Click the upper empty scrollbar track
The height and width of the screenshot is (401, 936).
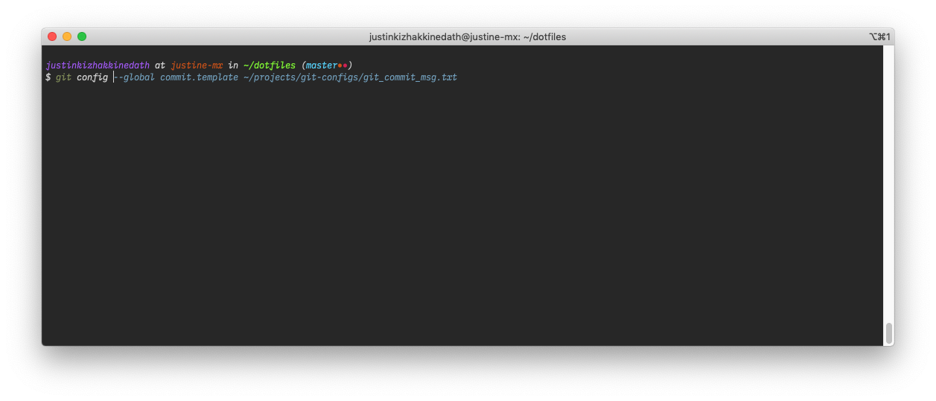[888, 182]
